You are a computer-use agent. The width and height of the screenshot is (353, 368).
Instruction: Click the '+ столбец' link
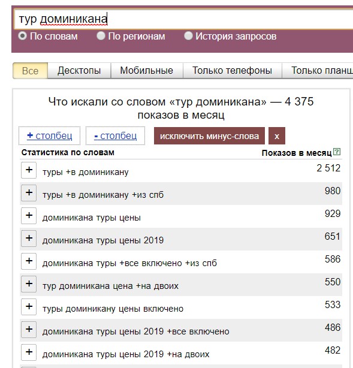(50, 135)
